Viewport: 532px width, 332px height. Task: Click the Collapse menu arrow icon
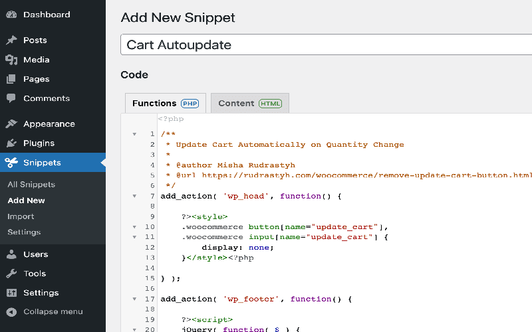tap(11, 311)
